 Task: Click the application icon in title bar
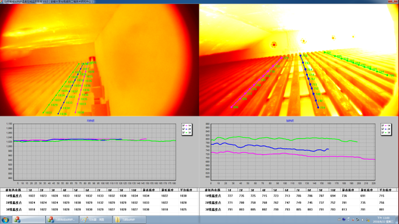(2, 2)
